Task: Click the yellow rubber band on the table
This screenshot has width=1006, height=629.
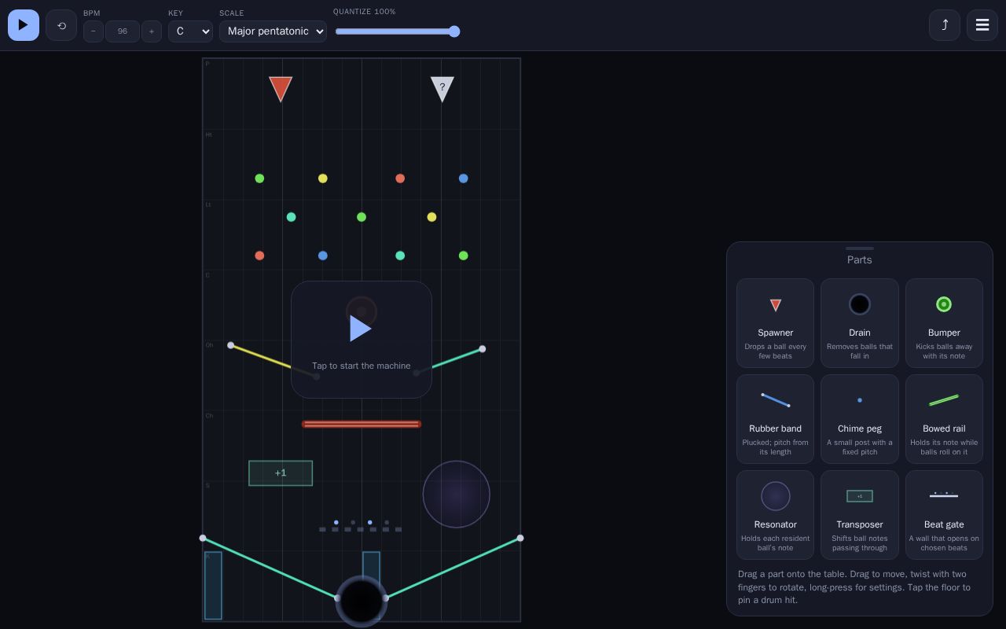Action: pyautogui.click(x=274, y=361)
